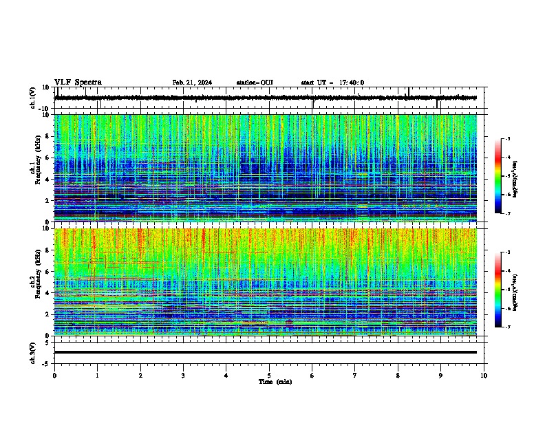Click the ch.1 "Frequency (kHz)" axis label

(x=38, y=160)
